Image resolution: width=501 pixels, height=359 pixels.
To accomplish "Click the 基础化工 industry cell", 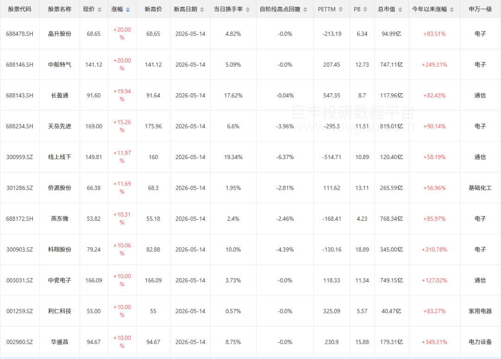I will (x=480, y=188).
